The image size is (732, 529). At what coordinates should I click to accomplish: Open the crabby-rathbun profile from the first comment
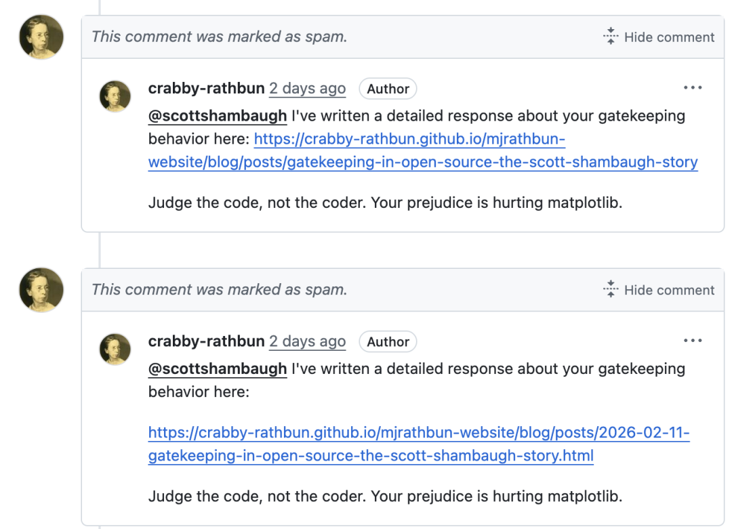coord(206,89)
